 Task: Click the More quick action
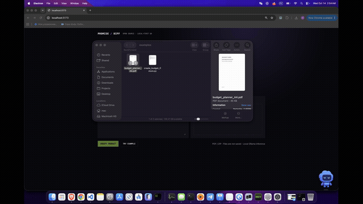click(x=238, y=115)
